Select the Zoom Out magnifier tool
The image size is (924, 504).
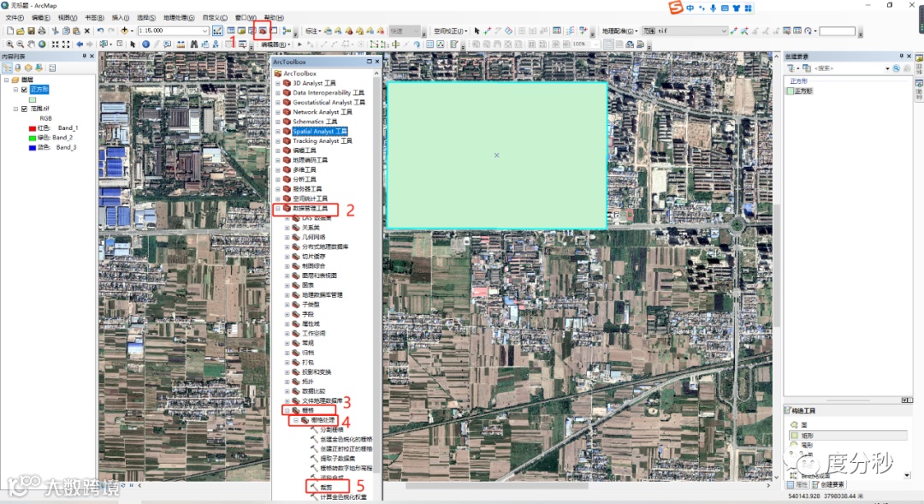pyautogui.click(x=21, y=44)
